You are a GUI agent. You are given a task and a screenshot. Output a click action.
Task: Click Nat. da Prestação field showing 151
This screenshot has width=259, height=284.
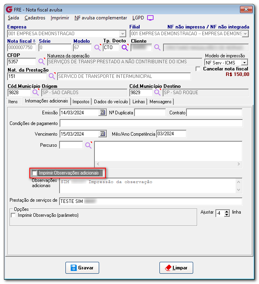click(27, 76)
